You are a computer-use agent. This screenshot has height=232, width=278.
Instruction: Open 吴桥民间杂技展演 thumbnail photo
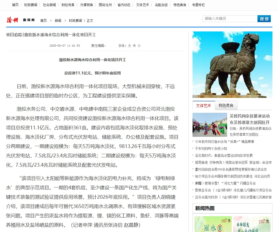[x=210, y=125]
